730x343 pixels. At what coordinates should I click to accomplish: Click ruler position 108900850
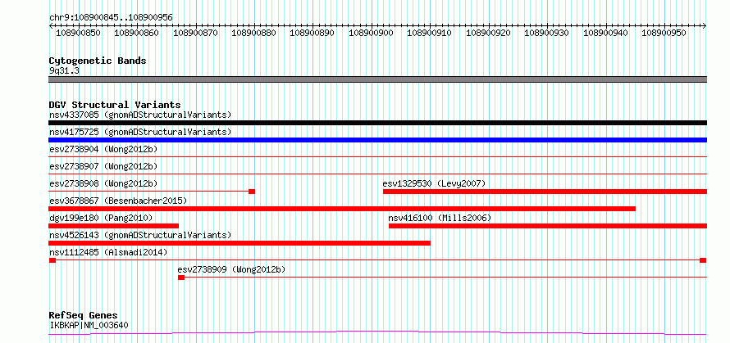pos(78,33)
